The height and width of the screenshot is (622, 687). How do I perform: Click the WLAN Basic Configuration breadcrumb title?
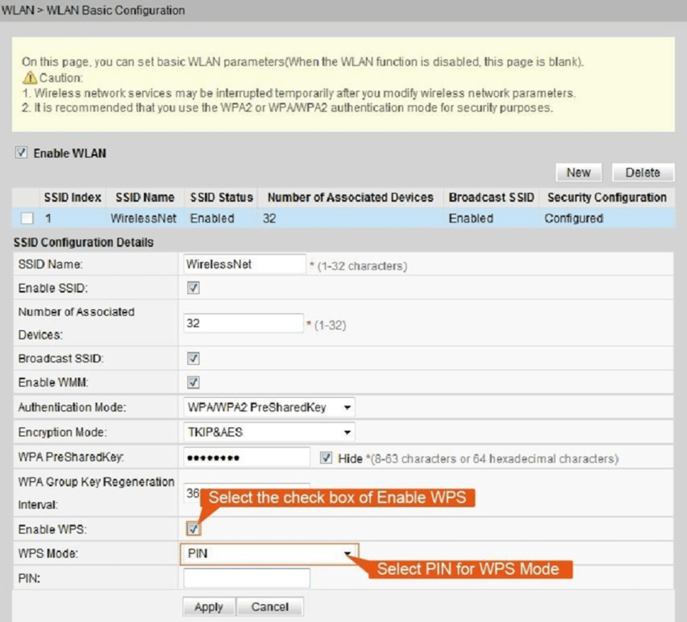116,10
